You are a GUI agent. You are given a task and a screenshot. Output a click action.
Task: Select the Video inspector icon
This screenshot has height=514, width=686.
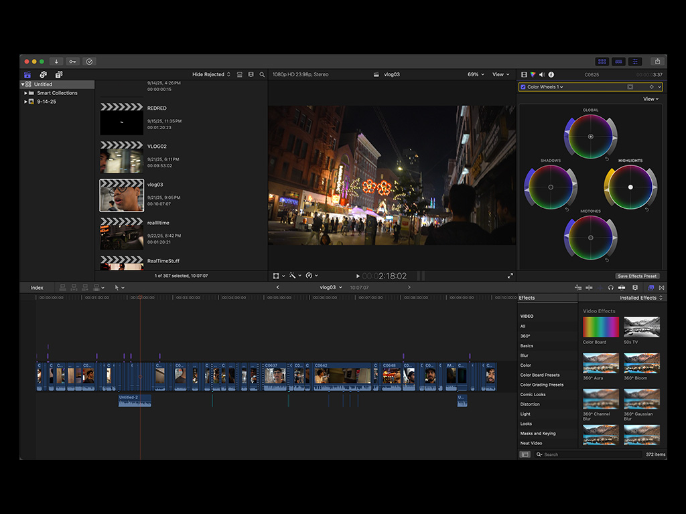tap(525, 74)
